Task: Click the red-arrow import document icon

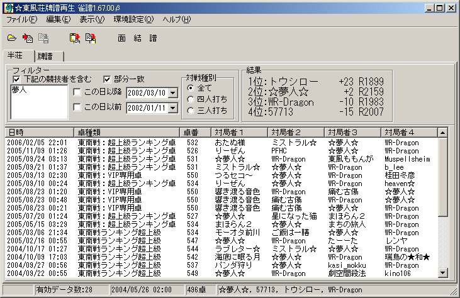Action: point(28,38)
